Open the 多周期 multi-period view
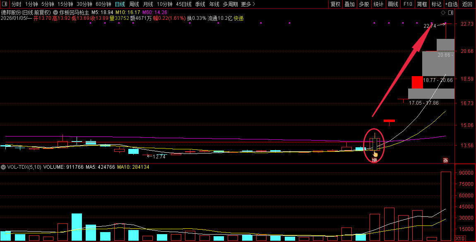Screen dimensions: 476x242 pyautogui.click(x=230, y=4)
